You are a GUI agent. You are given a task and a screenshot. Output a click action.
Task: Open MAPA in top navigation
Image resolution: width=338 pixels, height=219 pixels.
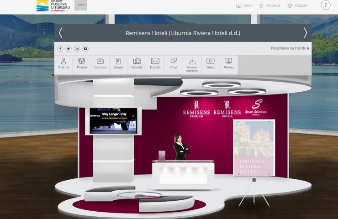click(244, 6)
